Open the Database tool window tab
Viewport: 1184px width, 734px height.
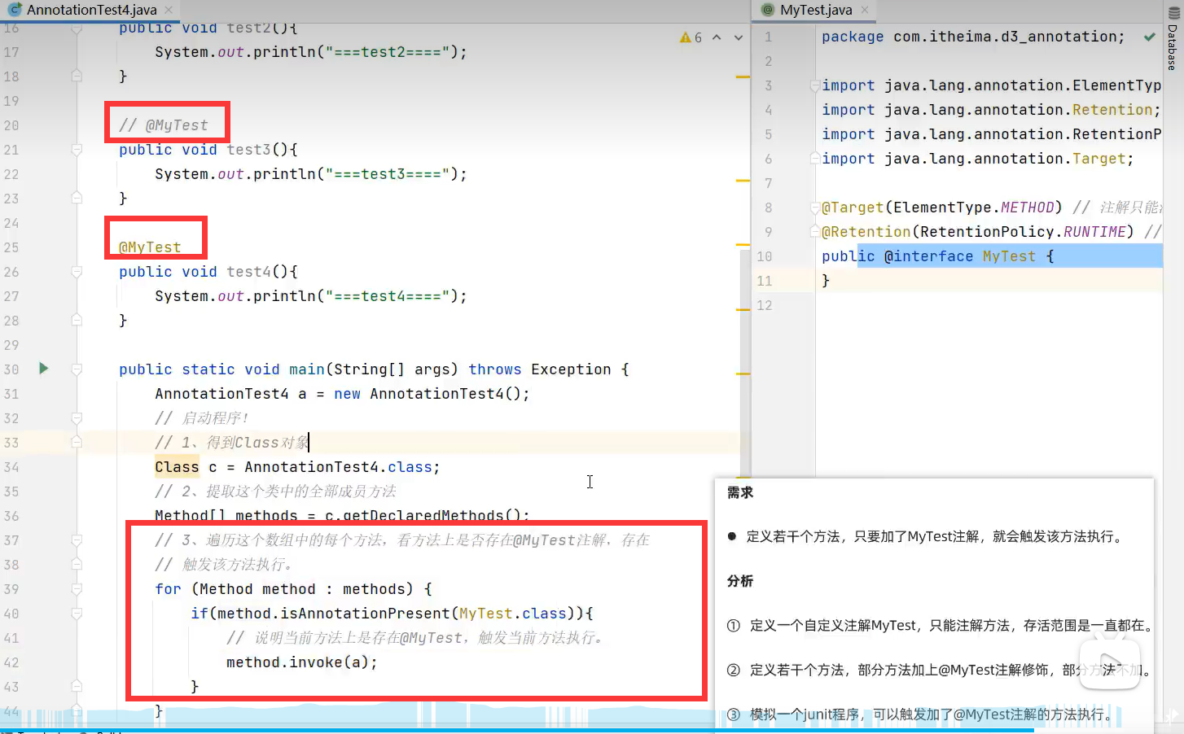(x=1173, y=39)
